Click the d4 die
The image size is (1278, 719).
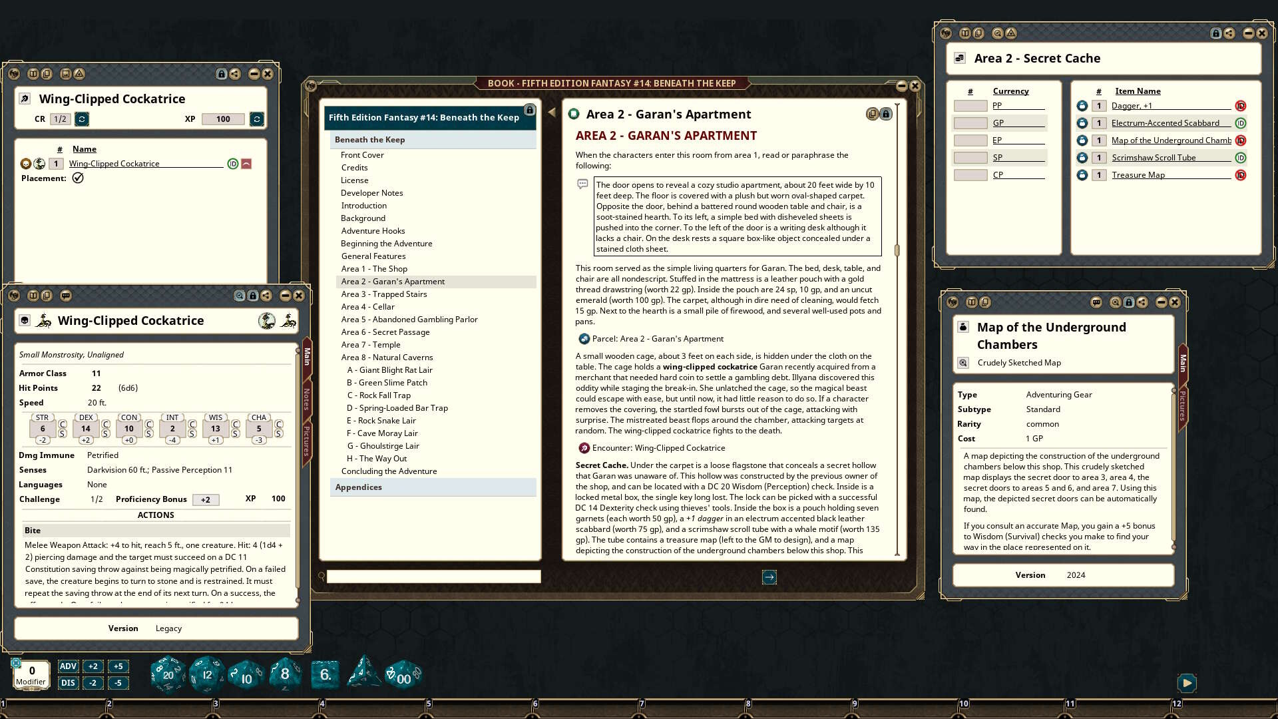[363, 673]
